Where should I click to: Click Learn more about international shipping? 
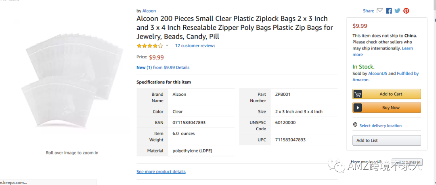click(x=407, y=49)
